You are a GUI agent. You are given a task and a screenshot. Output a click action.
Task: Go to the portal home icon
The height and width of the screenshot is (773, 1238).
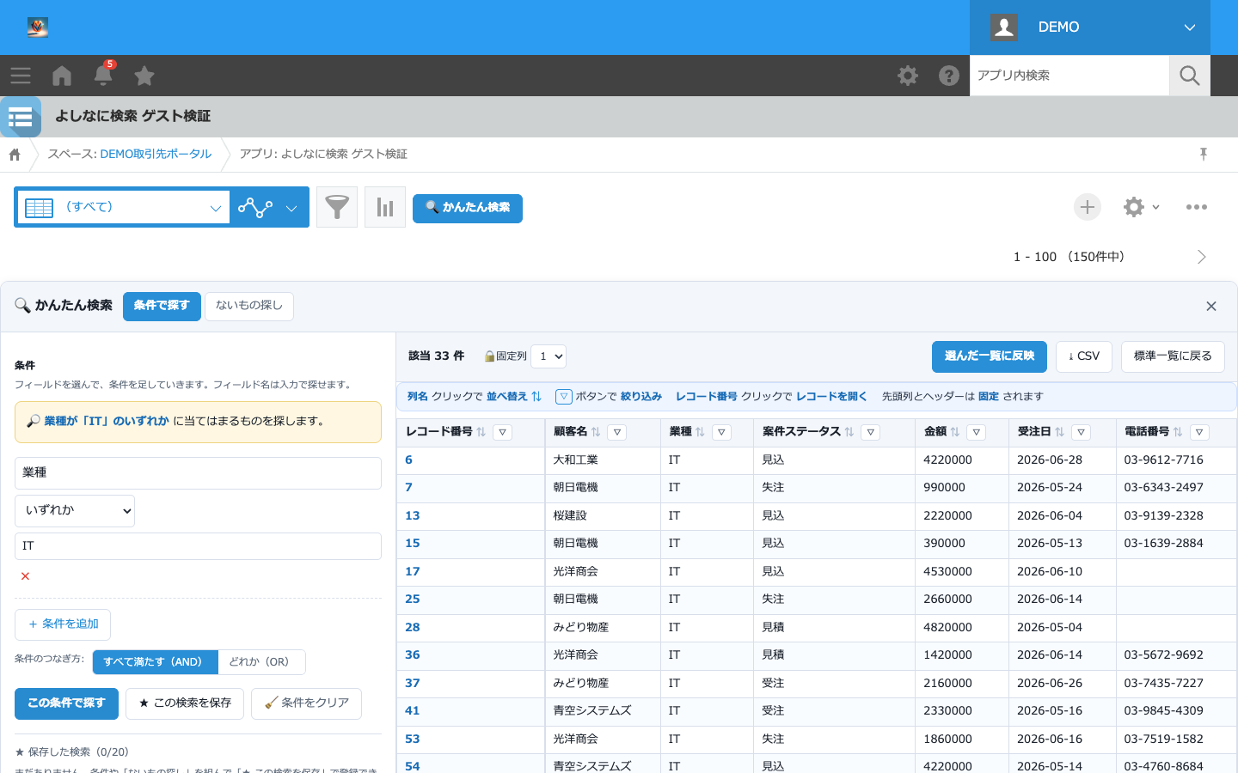pyautogui.click(x=62, y=76)
